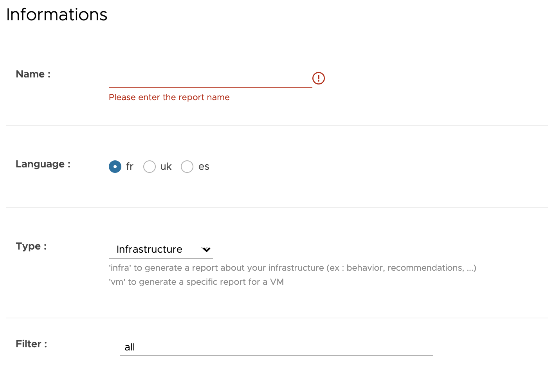
Task: Click the 'vm' specific report helper text
Action: coord(196,282)
